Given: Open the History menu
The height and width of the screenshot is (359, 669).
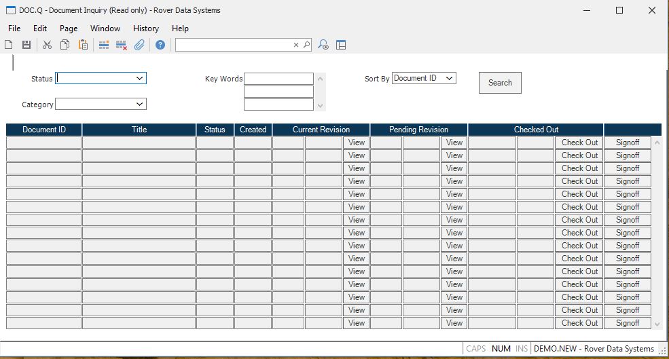Looking at the screenshot, I should 145,29.
